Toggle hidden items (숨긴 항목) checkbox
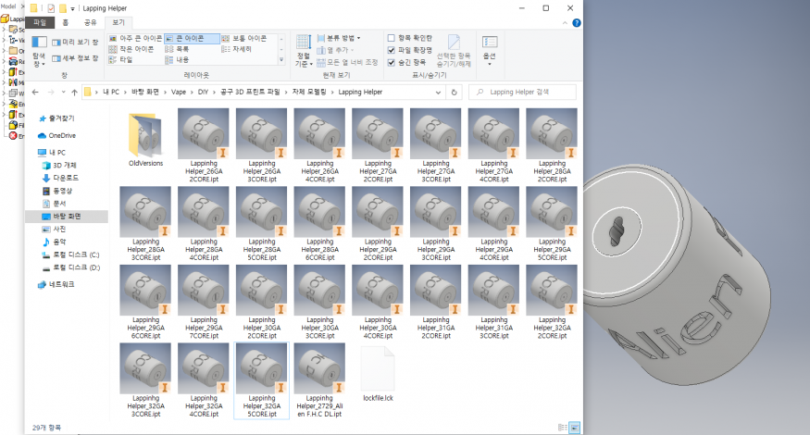This screenshot has width=810, height=435. click(x=391, y=62)
